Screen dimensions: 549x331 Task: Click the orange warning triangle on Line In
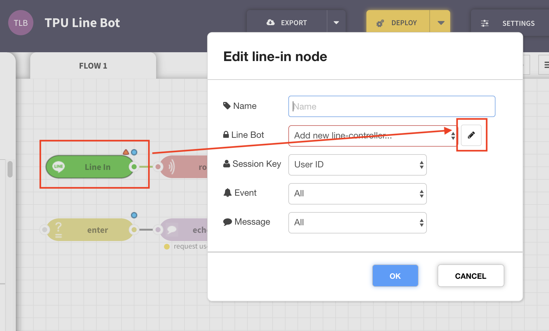(x=126, y=152)
